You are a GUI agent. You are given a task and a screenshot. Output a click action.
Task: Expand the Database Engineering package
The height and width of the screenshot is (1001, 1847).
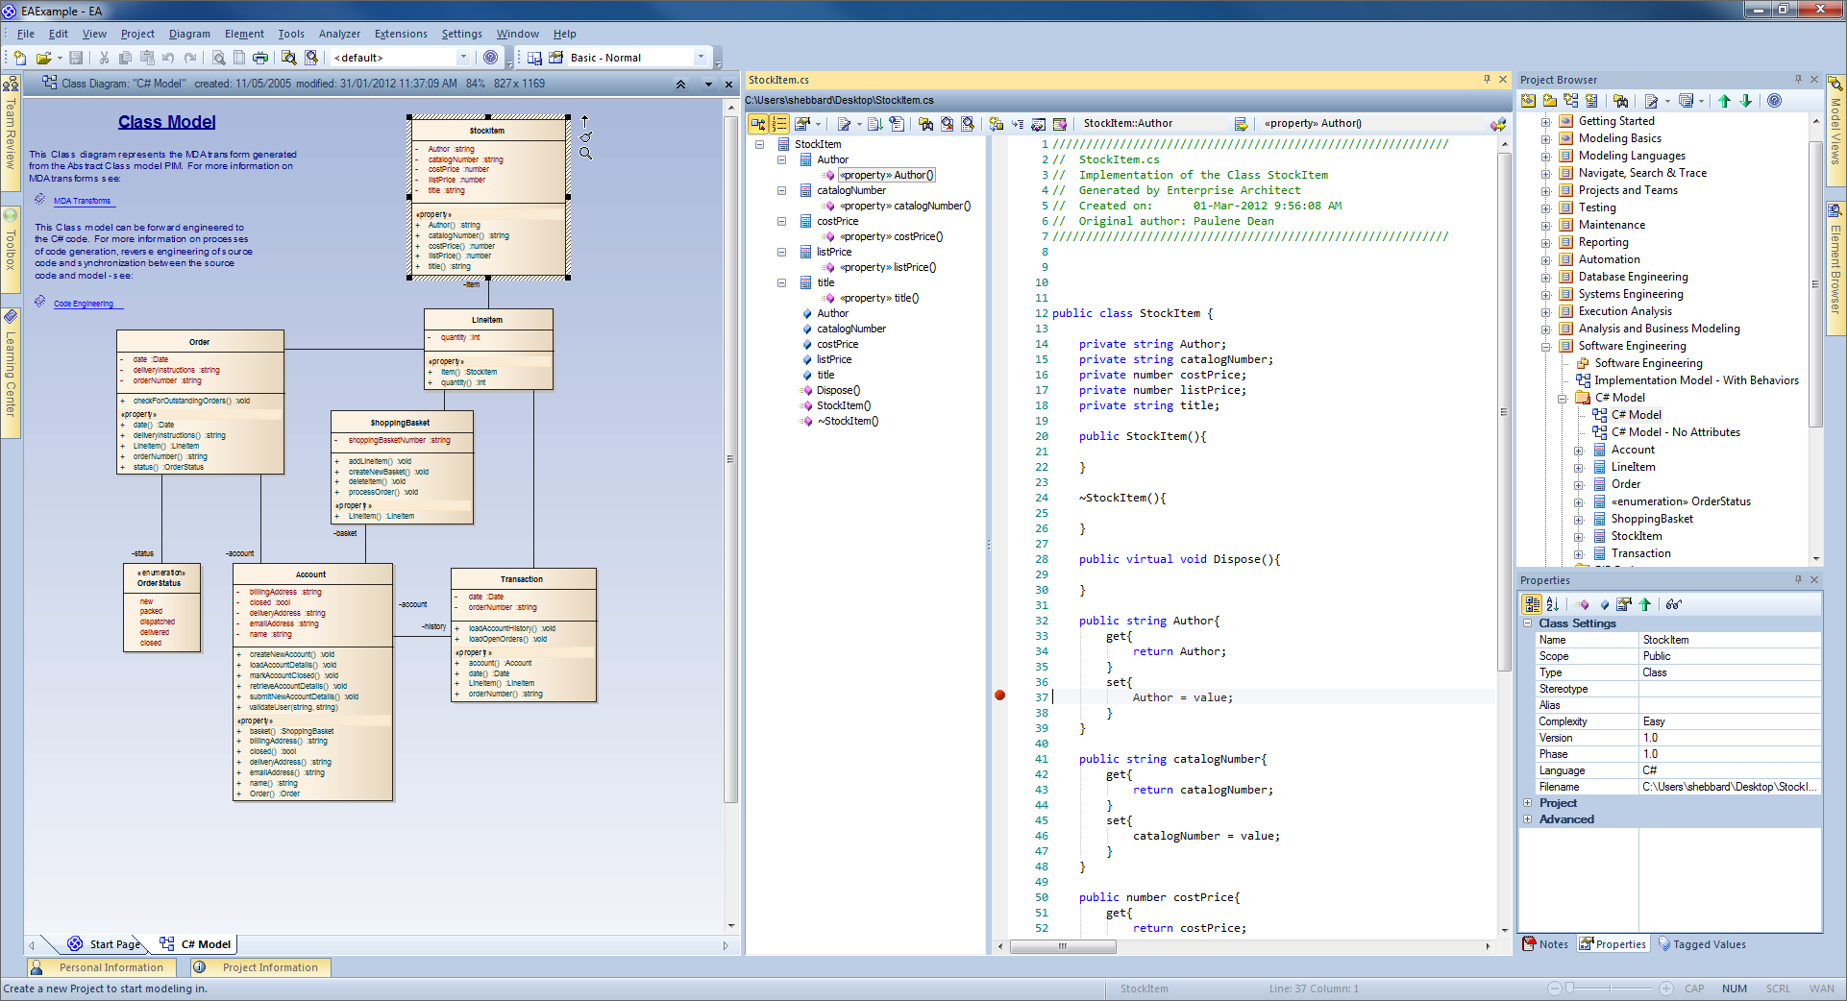tap(1545, 278)
